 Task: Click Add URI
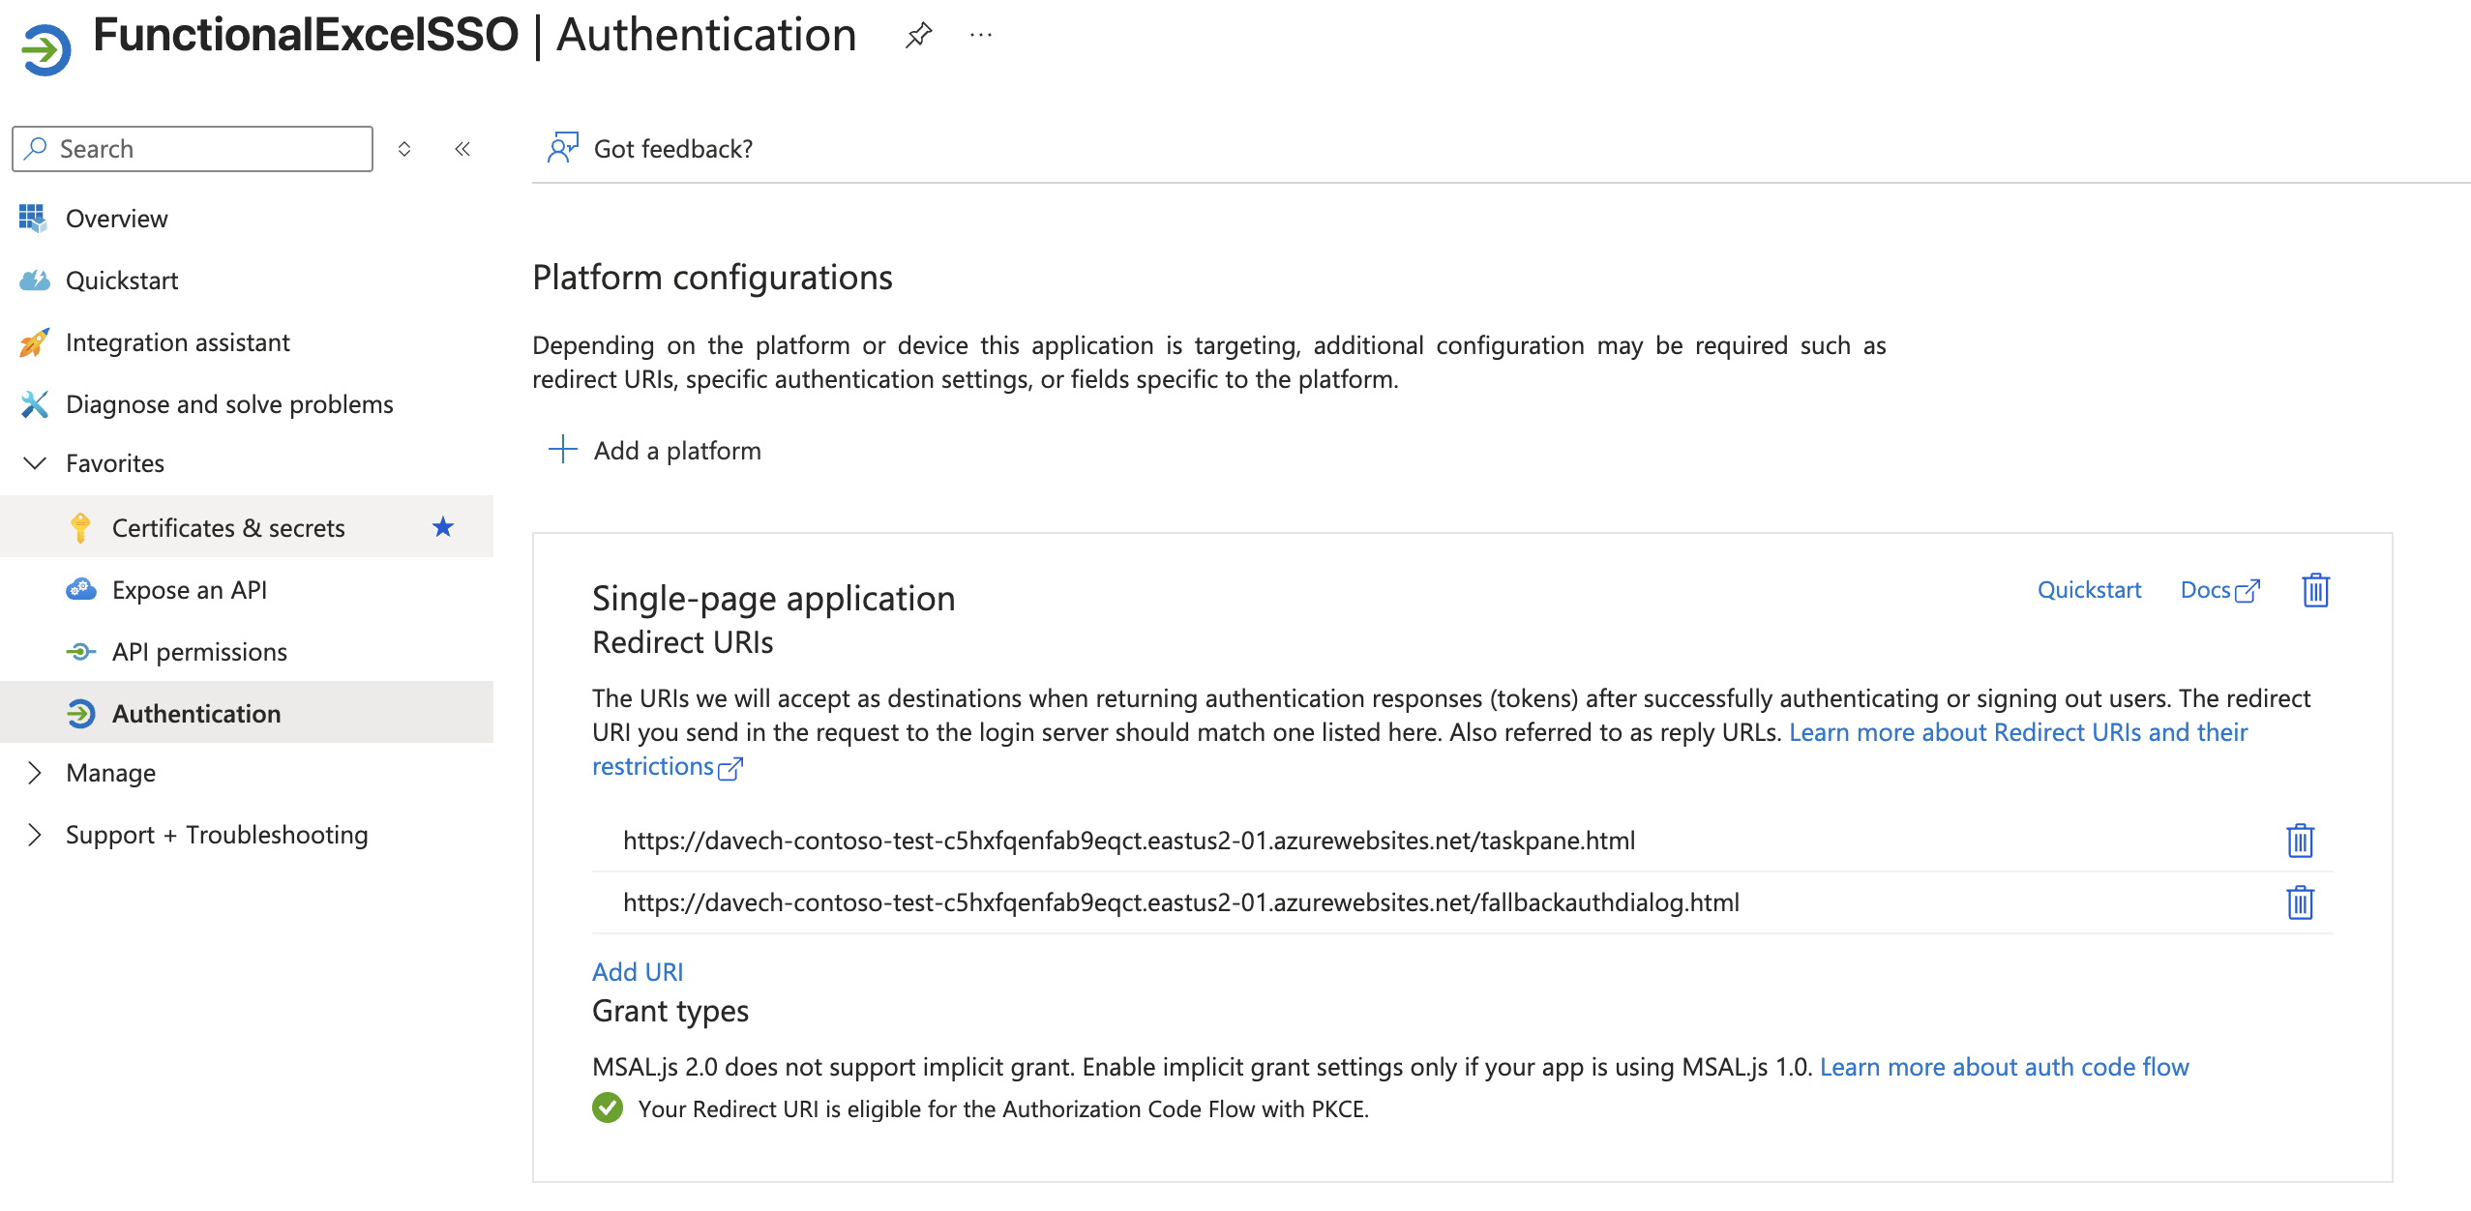pos(638,972)
